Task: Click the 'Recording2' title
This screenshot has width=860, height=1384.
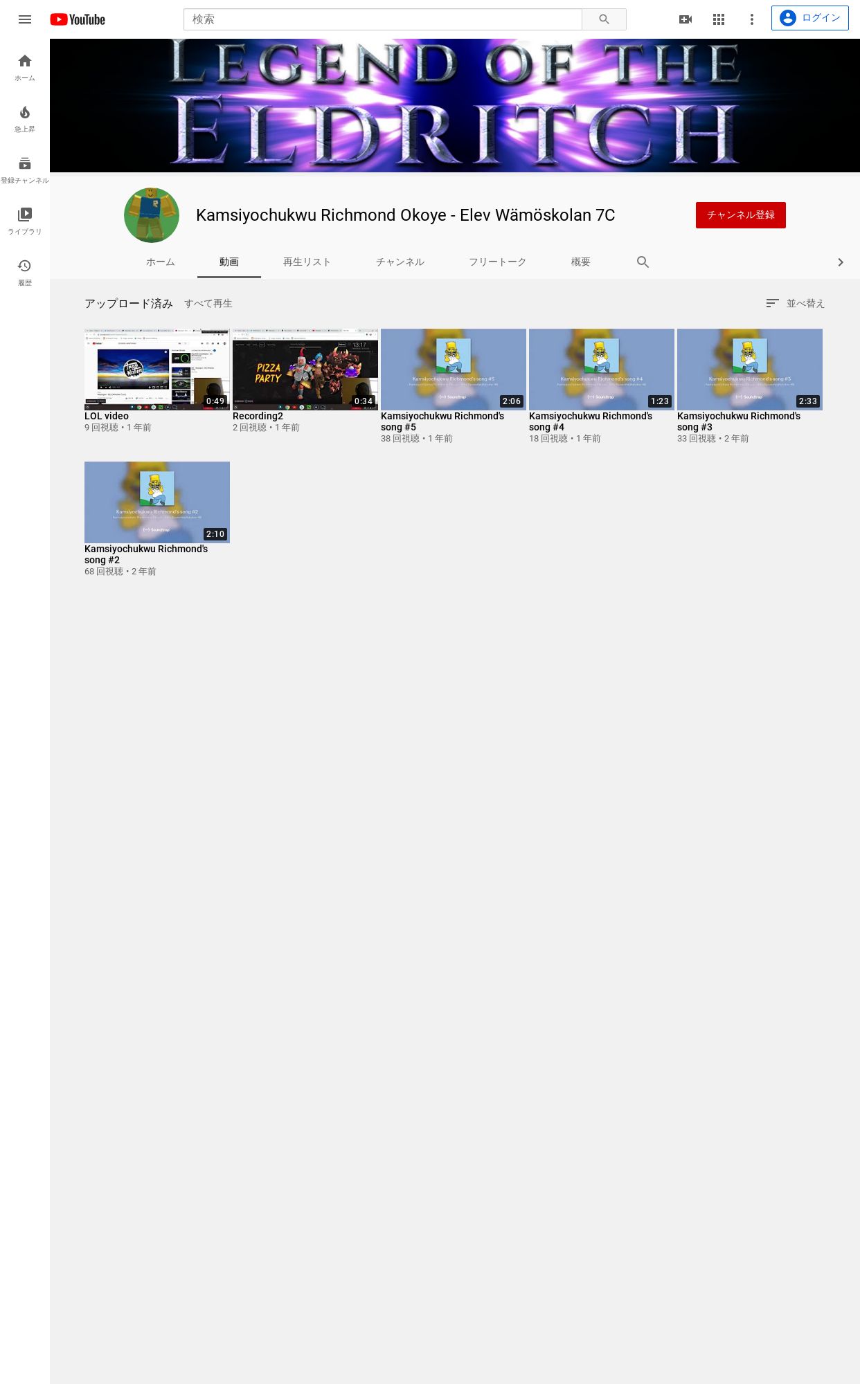Action: [258, 416]
